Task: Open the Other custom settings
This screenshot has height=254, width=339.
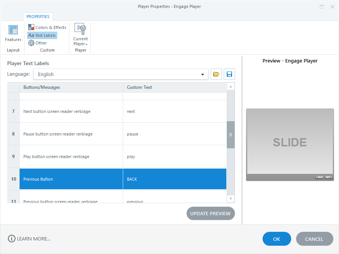Action: tap(37, 43)
